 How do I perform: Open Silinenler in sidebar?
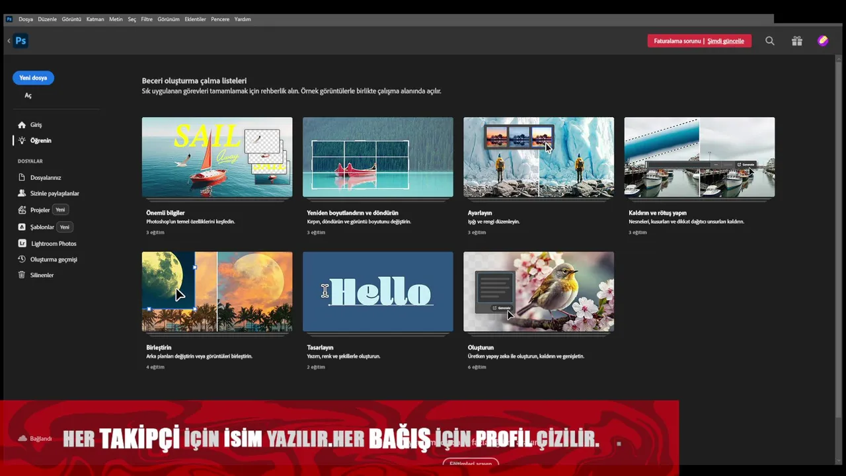tap(42, 275)
